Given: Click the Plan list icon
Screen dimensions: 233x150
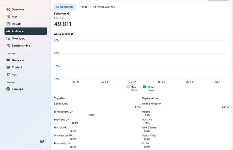Looking at the screenshot, I should point(8,17).
